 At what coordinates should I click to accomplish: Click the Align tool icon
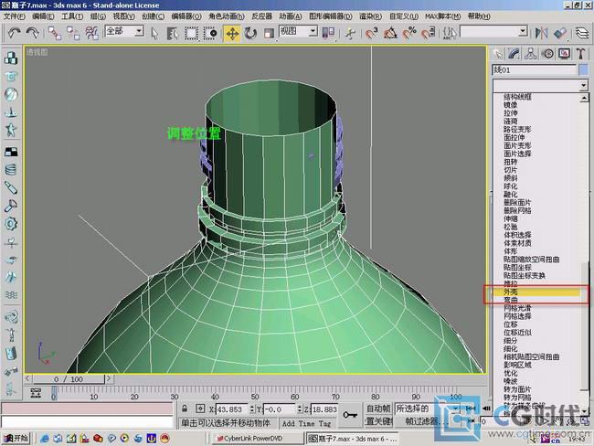560,33
